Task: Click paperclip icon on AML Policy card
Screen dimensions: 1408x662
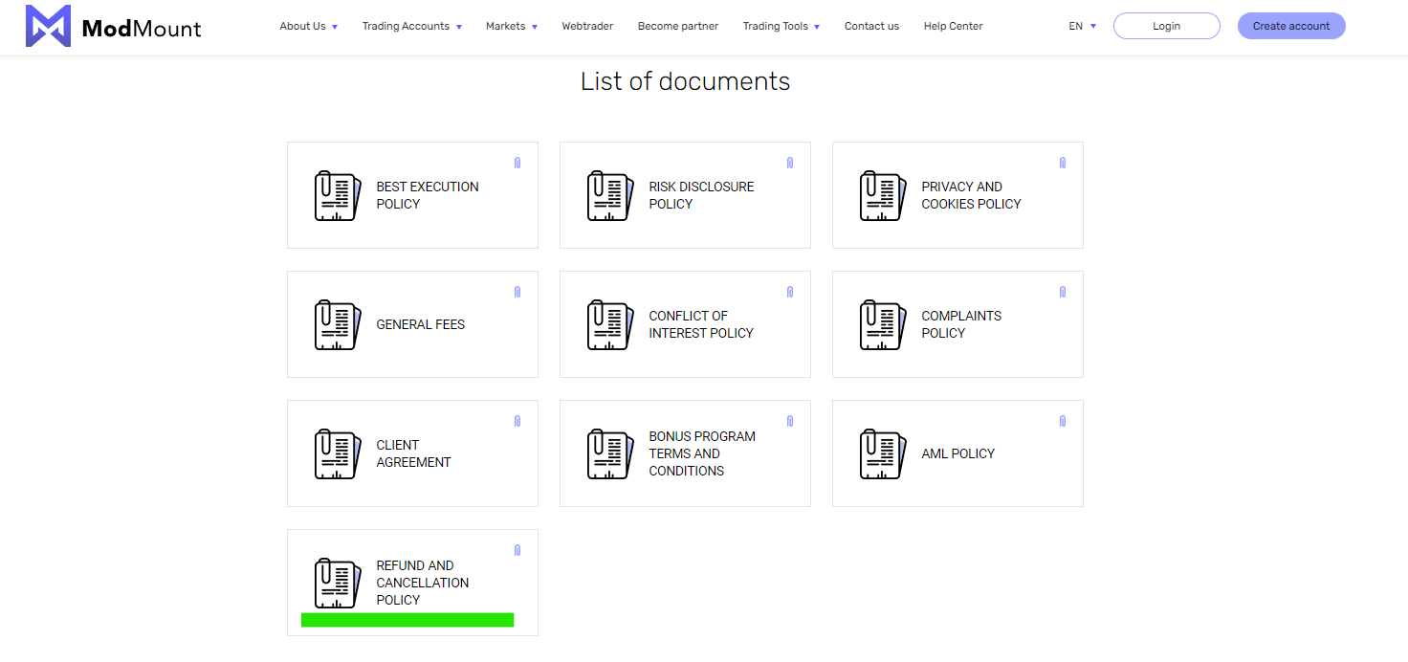Action: pos(1063,421)
